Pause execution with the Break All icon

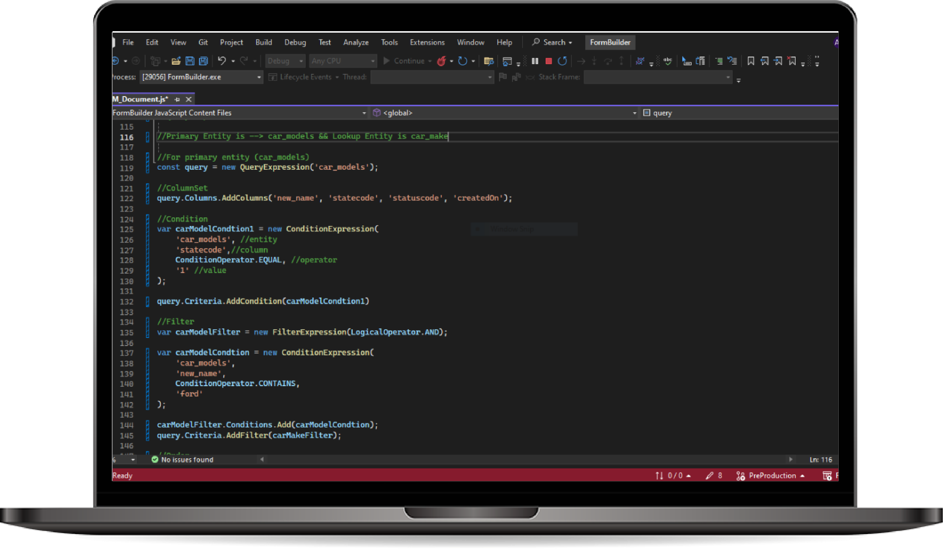click(535, 61)
